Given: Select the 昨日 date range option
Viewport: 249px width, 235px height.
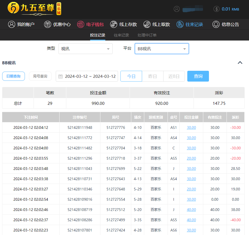Looking at the screenshot, I should 153,76.
